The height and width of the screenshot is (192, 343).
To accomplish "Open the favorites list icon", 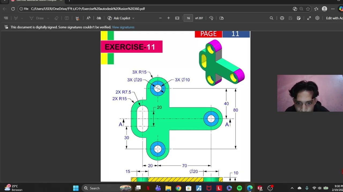I will 316,9.
